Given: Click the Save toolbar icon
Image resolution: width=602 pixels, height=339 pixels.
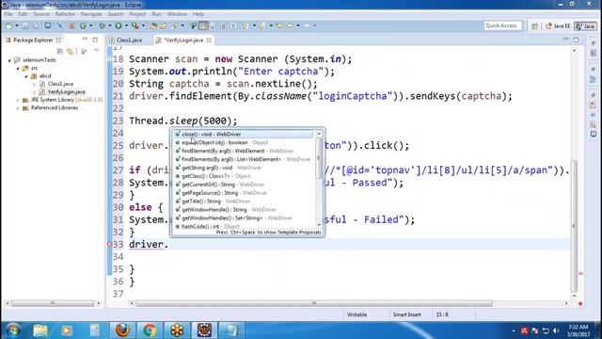Looking at the screenshot, I should tap(25, 25).
